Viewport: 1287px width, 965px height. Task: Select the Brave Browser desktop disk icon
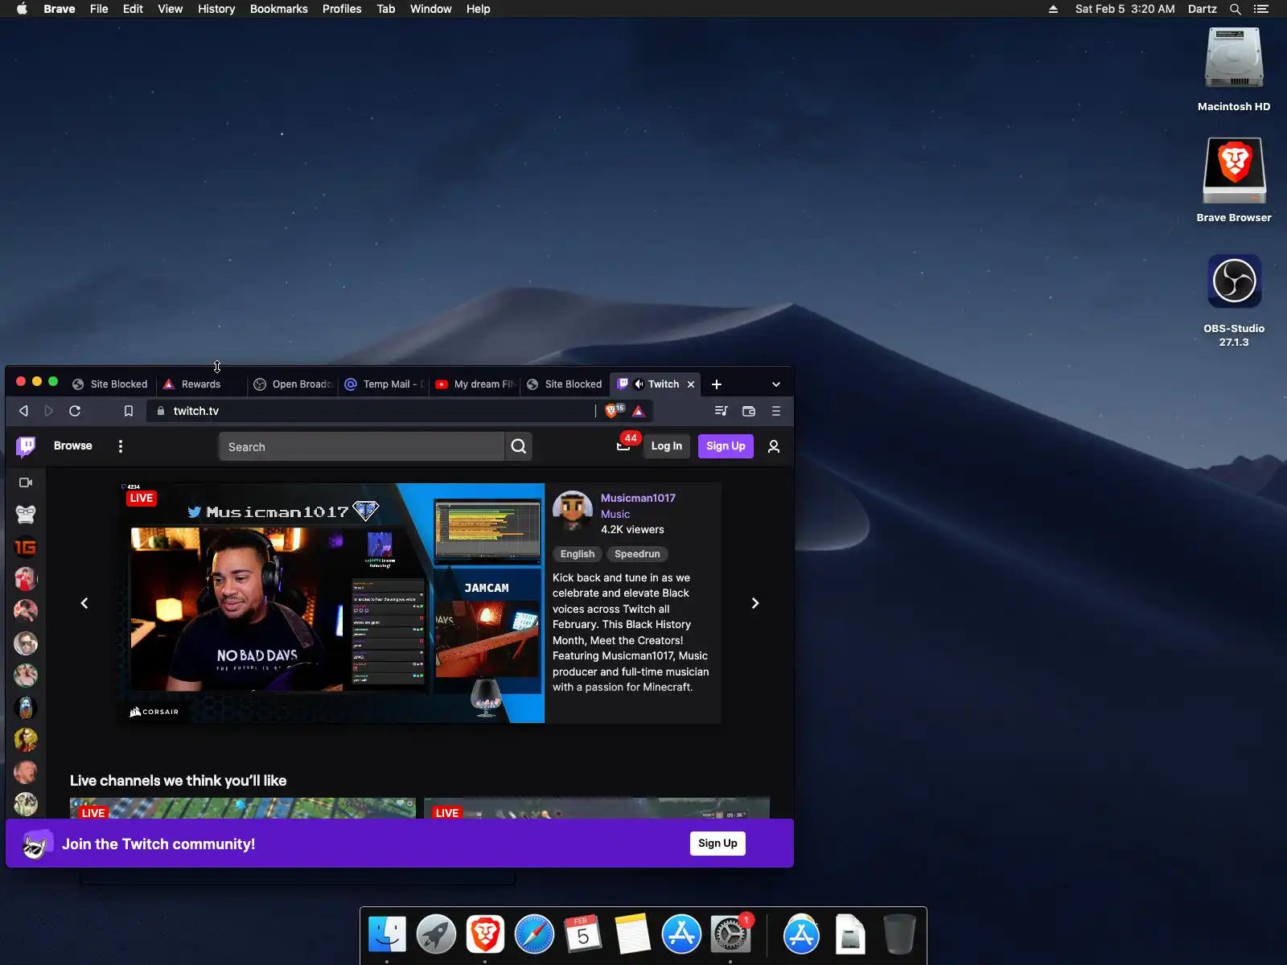point(1234,180)
